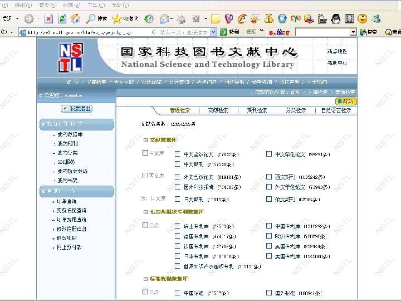Open the Back button history dropdown arrow
401x301 pixels.
(x=17, y=18)
